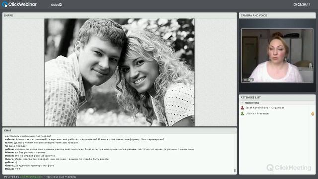This screenshot has height=179, width=318.
Task: Click the room name ddod2
Action: (56, 5)
